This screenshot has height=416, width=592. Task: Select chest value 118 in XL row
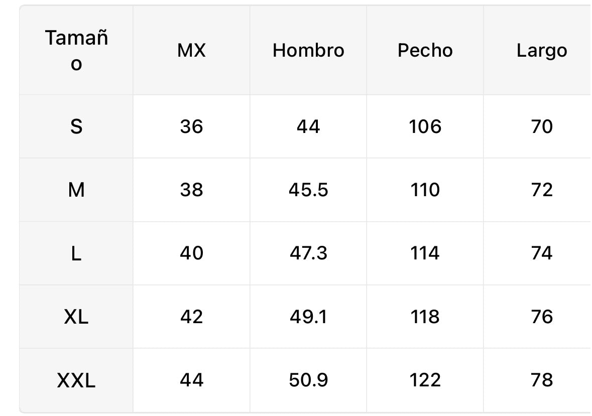pyautogui.click(x=425, y=317)
